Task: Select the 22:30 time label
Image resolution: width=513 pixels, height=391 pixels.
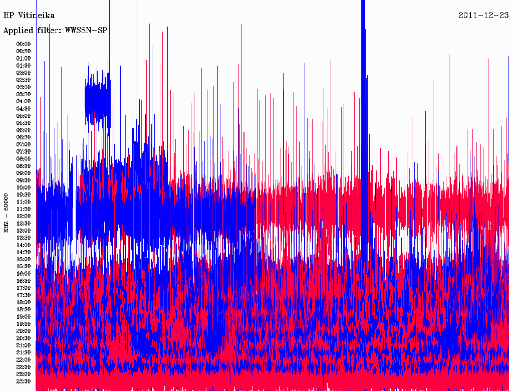Action: pos(24,367)
